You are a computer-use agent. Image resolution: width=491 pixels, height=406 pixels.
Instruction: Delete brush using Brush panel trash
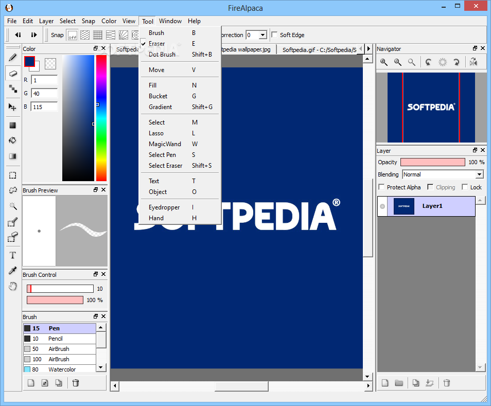point(76,383)
